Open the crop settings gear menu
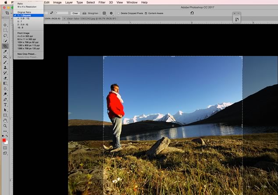 coord(111,13)
